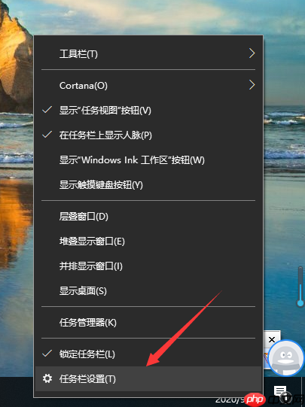The height and width of the screenshot is (407, 305).
Task: Expand the Toolbars submenu arrow
Action: pyautogui.click(x=252, y=53)
